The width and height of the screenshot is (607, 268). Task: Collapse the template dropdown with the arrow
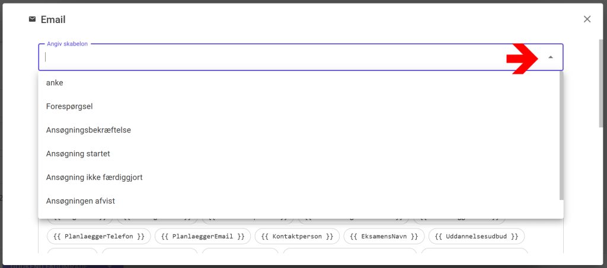coord(550,57)
